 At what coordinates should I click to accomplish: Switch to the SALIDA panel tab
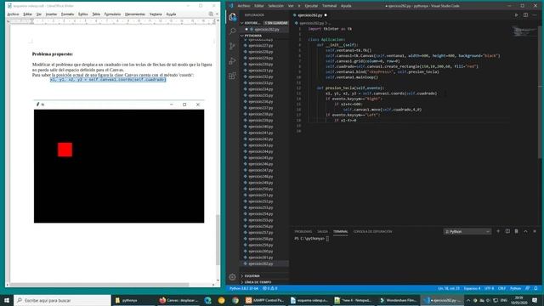pos(322,231)
